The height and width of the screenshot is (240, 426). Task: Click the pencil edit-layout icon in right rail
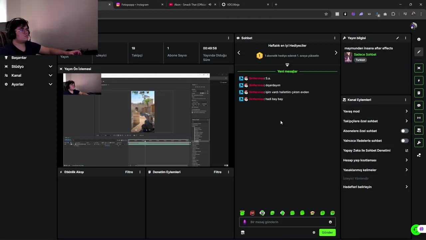tap(419, 52)
